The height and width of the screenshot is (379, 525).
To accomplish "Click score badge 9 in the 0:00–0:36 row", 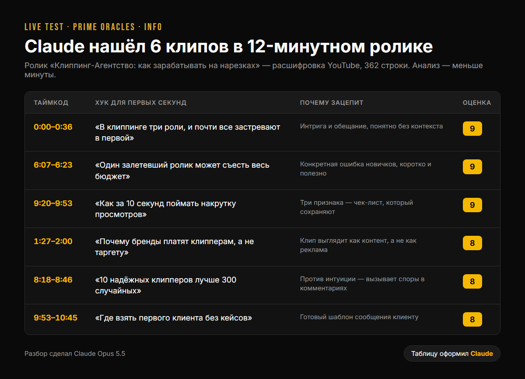I will [472, 129].
